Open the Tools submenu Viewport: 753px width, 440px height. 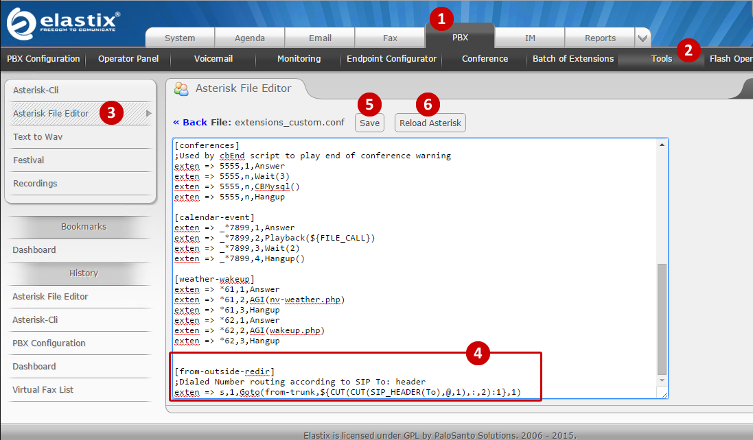661,58
